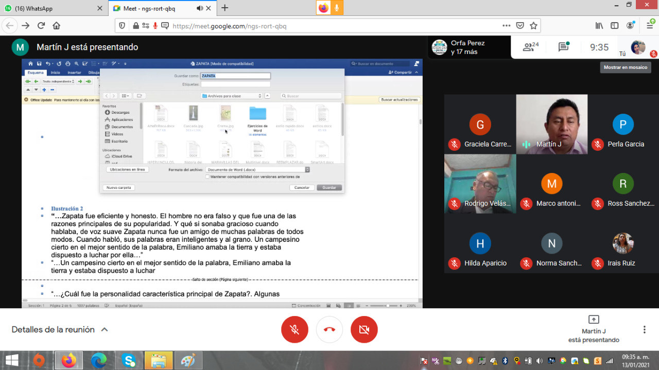
Task: Mute audio on the Meet tab
Action: click(x=200, y=8)
